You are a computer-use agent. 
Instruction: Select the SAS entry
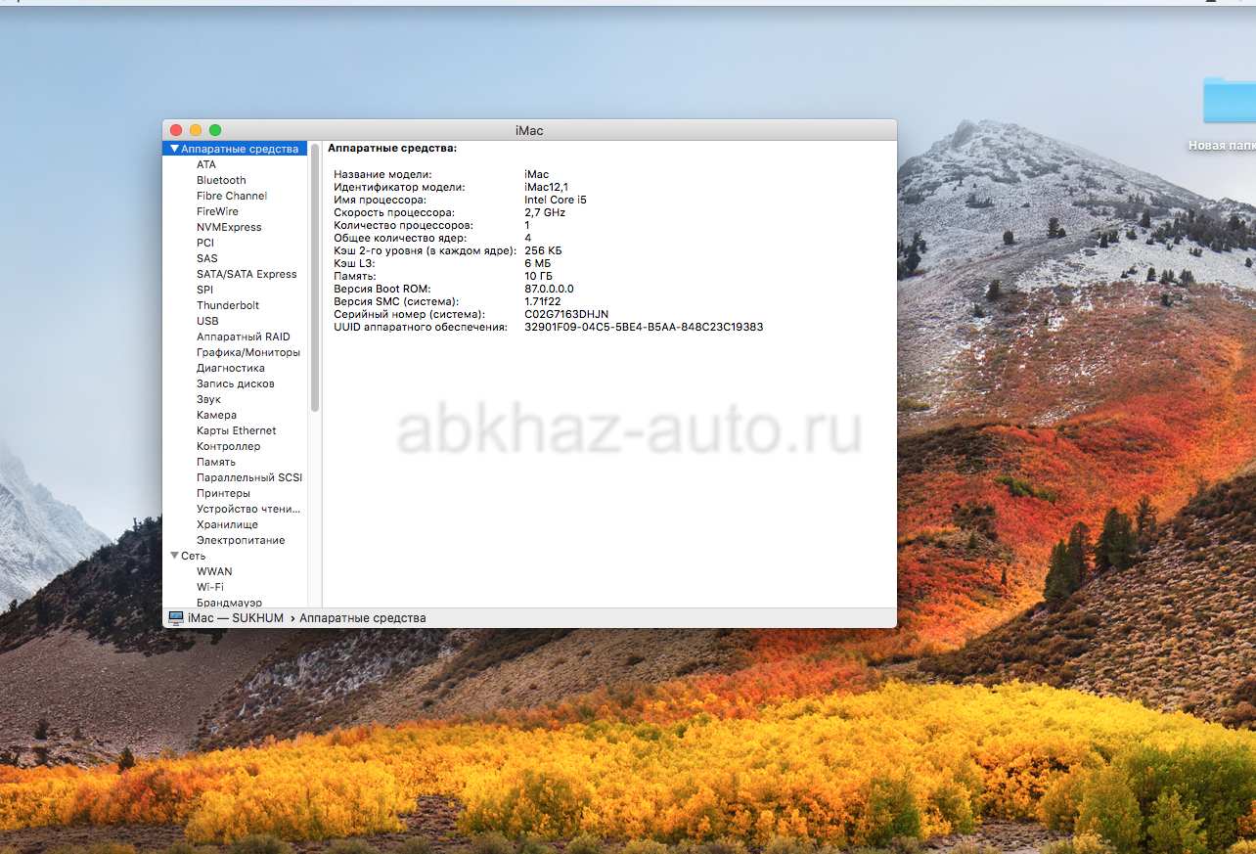(207, 258)
